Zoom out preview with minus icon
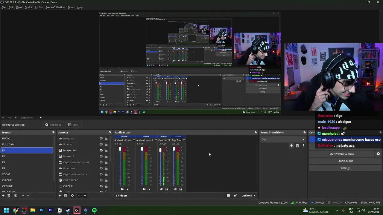Viewport: 383px width, 215px height. [3, 118]
